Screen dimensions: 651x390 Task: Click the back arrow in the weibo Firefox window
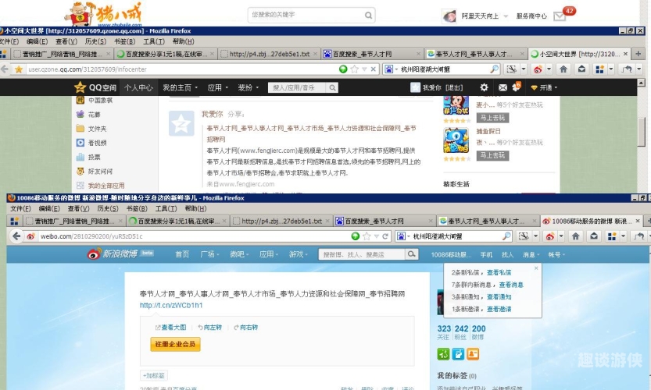[x=16, y=236]
